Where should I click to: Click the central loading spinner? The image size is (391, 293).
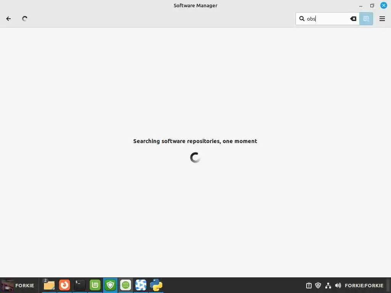[x=195, y=158]
